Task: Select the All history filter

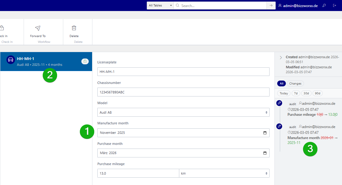Action: point(281,84)
